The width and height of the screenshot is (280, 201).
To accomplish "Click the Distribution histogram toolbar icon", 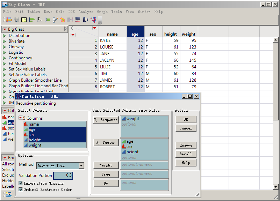I will pyautogui.click(x=32, y=20).
